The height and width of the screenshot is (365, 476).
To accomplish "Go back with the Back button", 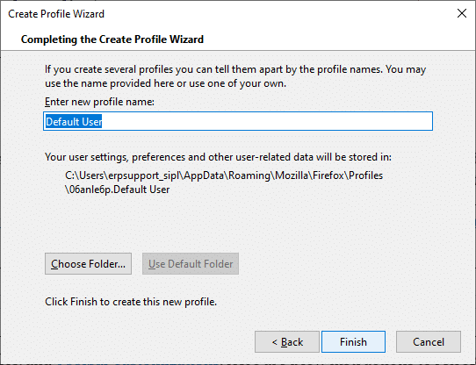I will [x=287, y=342].
